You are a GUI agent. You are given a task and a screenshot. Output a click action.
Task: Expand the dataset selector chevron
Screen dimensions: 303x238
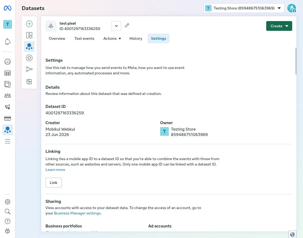point(116,26)
